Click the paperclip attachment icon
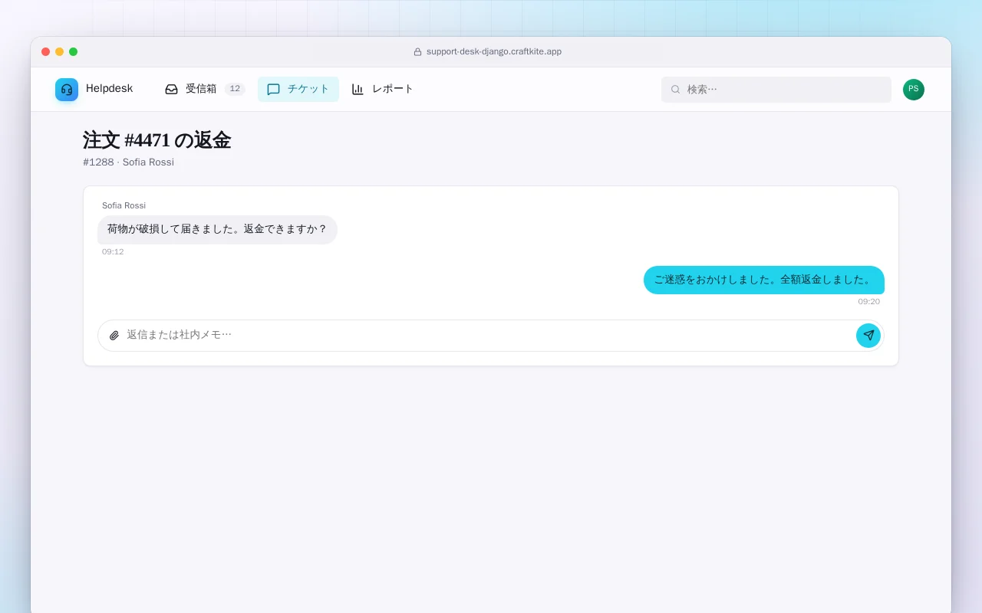Viewport: 982px width, 613px height. (114, 336)
